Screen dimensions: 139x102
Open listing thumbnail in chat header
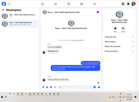pos(45,12)
